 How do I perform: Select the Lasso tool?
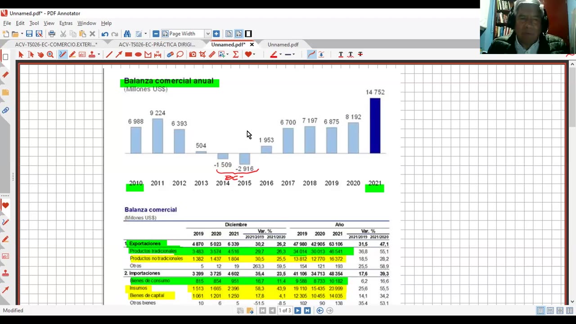[x=180, y=54]
